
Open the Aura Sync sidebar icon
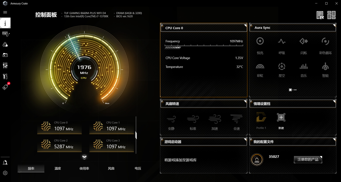tap(5, 45)
